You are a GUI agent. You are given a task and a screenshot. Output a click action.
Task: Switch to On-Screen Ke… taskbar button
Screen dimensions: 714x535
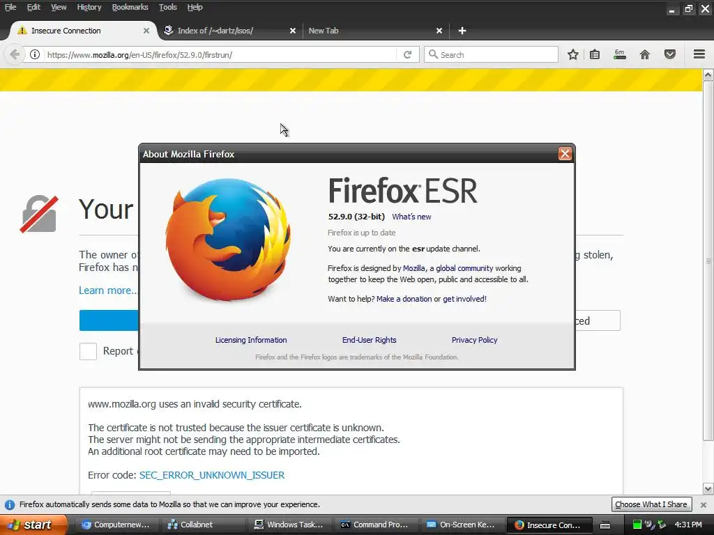point(462,525)
